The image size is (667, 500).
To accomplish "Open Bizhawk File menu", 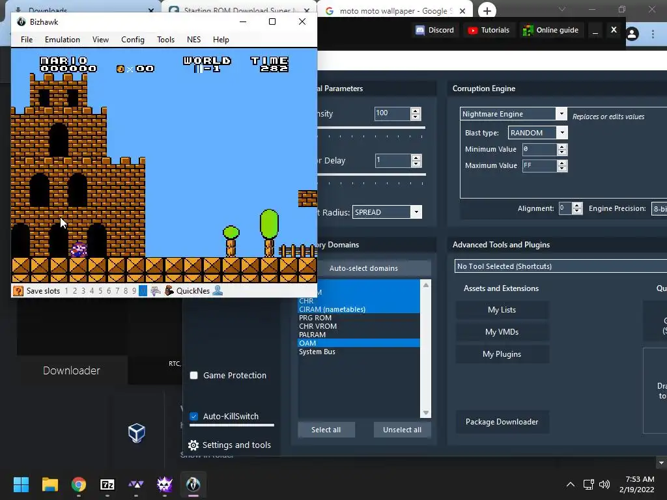I will [27, 40].
